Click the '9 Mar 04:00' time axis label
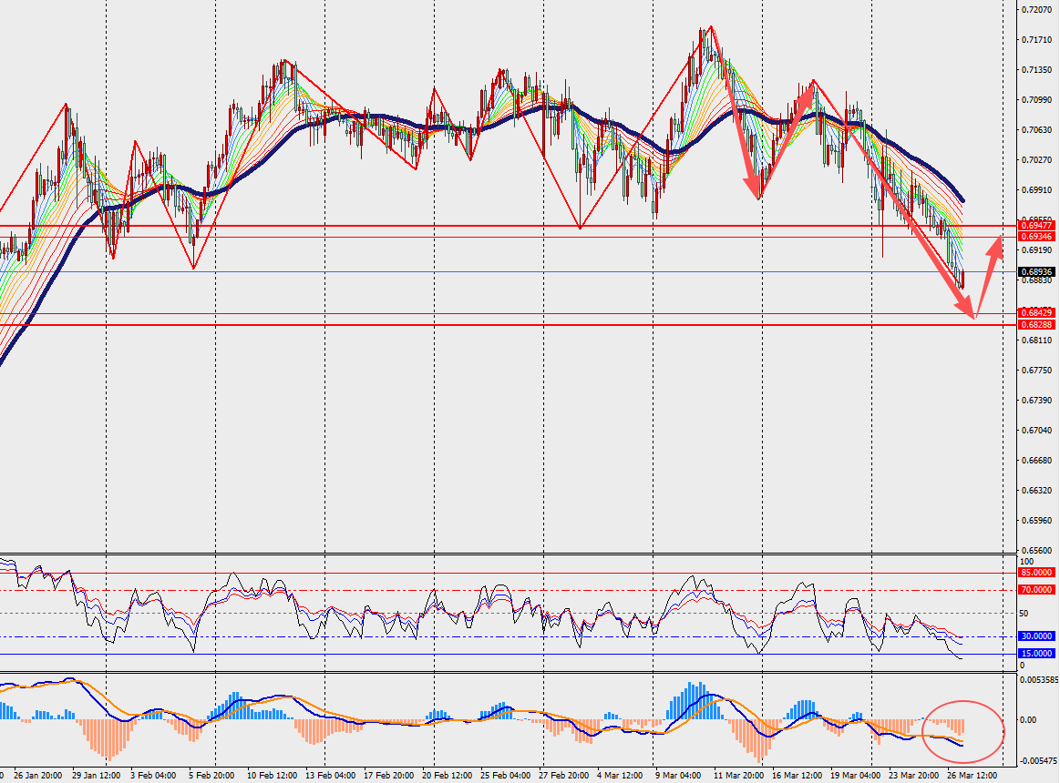The width and height of the screenshot is (1060, 783). (679, 776)
